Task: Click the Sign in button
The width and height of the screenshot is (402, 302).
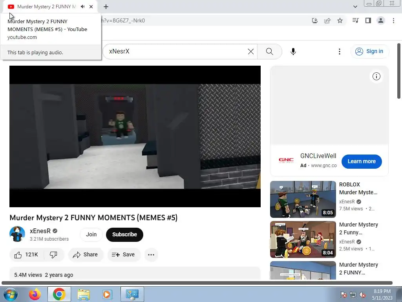Action: point(369,52)
